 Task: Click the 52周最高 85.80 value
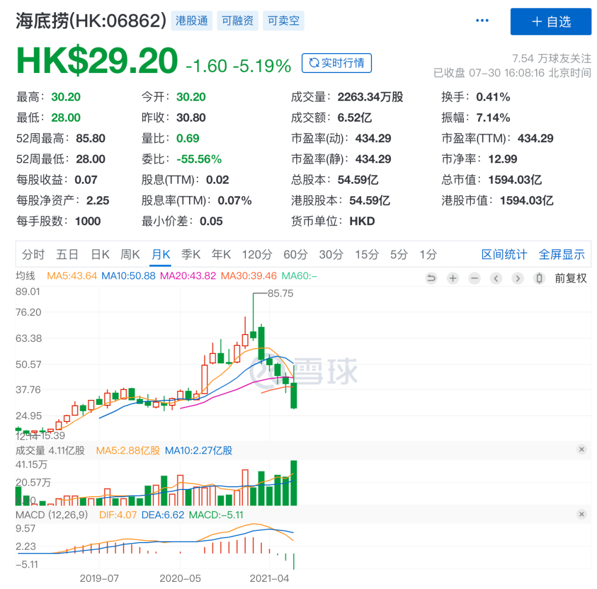91,138
